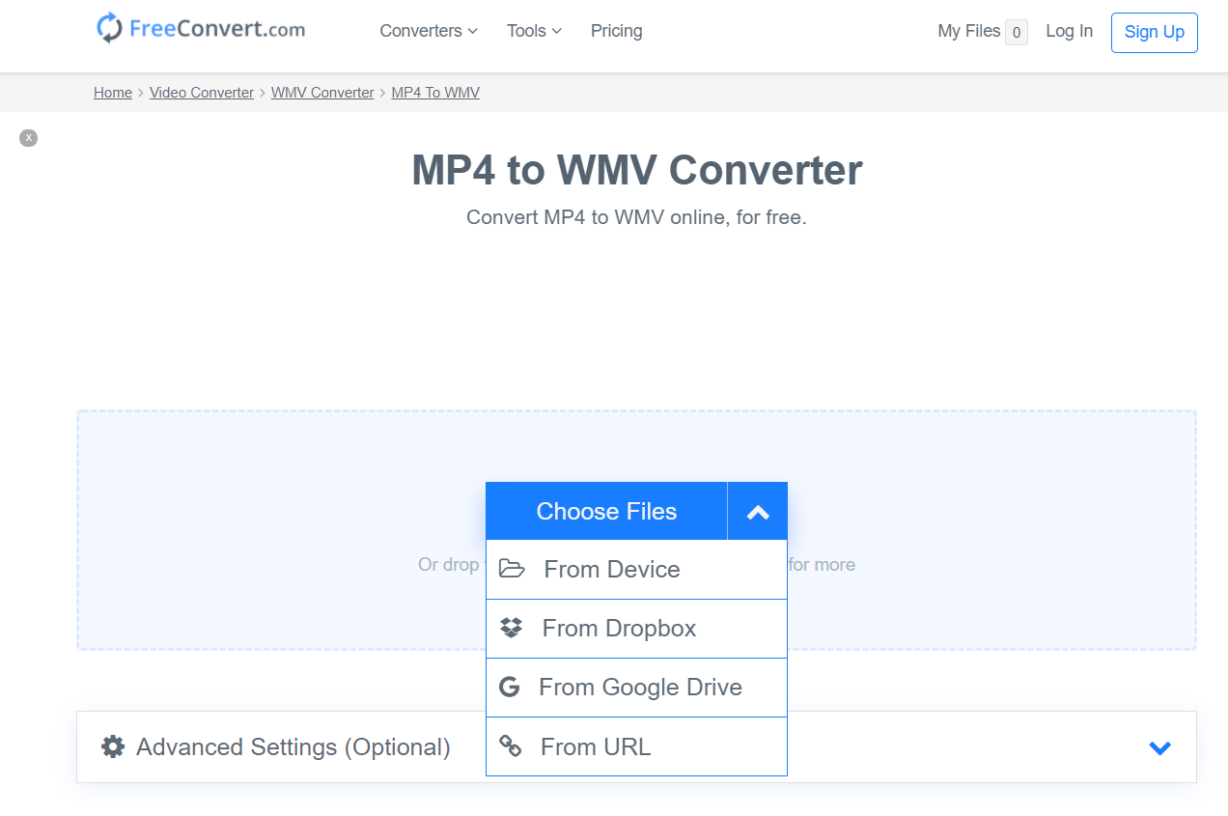
Task: Click the Advanced Settings (Optional) label
Action: (293, 747)
